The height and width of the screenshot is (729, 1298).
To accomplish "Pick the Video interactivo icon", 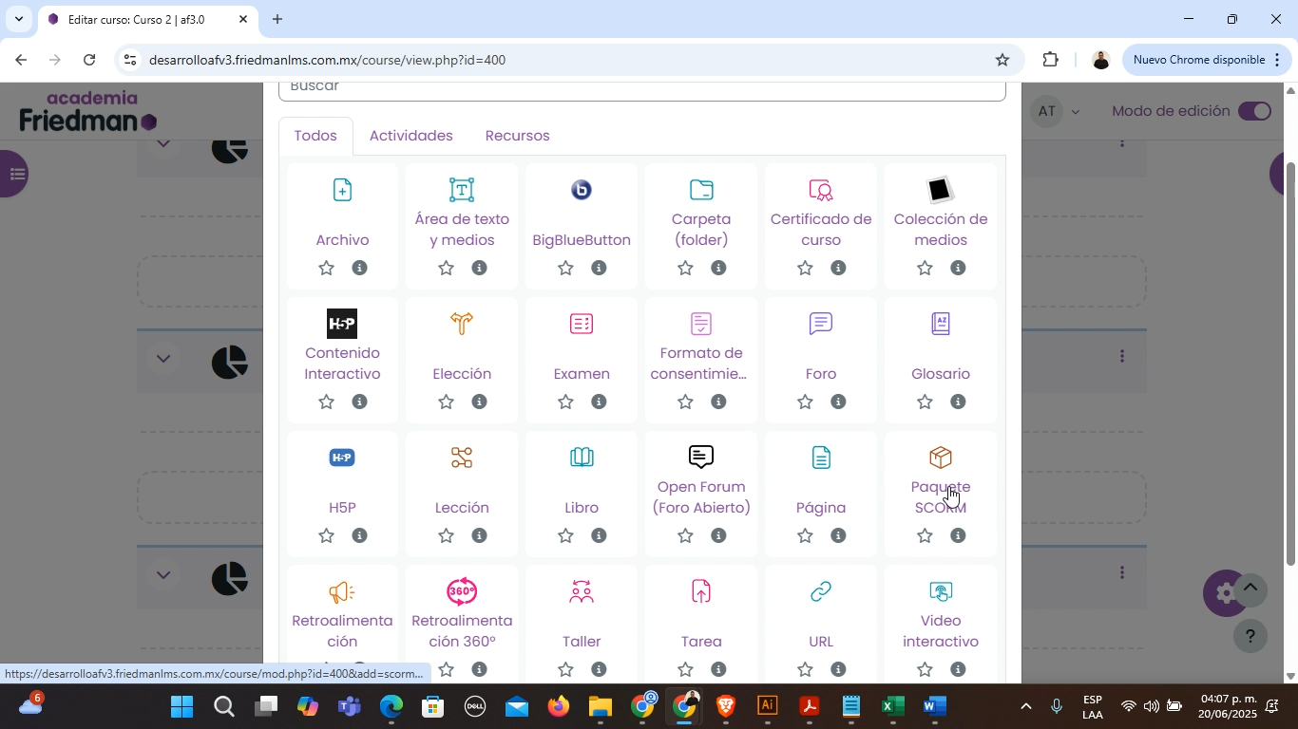I will coord(941,591).
